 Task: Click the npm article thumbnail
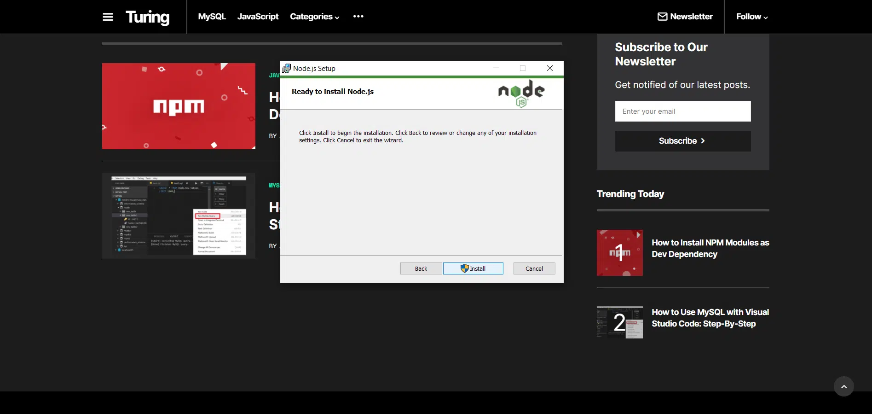[179, 106]
